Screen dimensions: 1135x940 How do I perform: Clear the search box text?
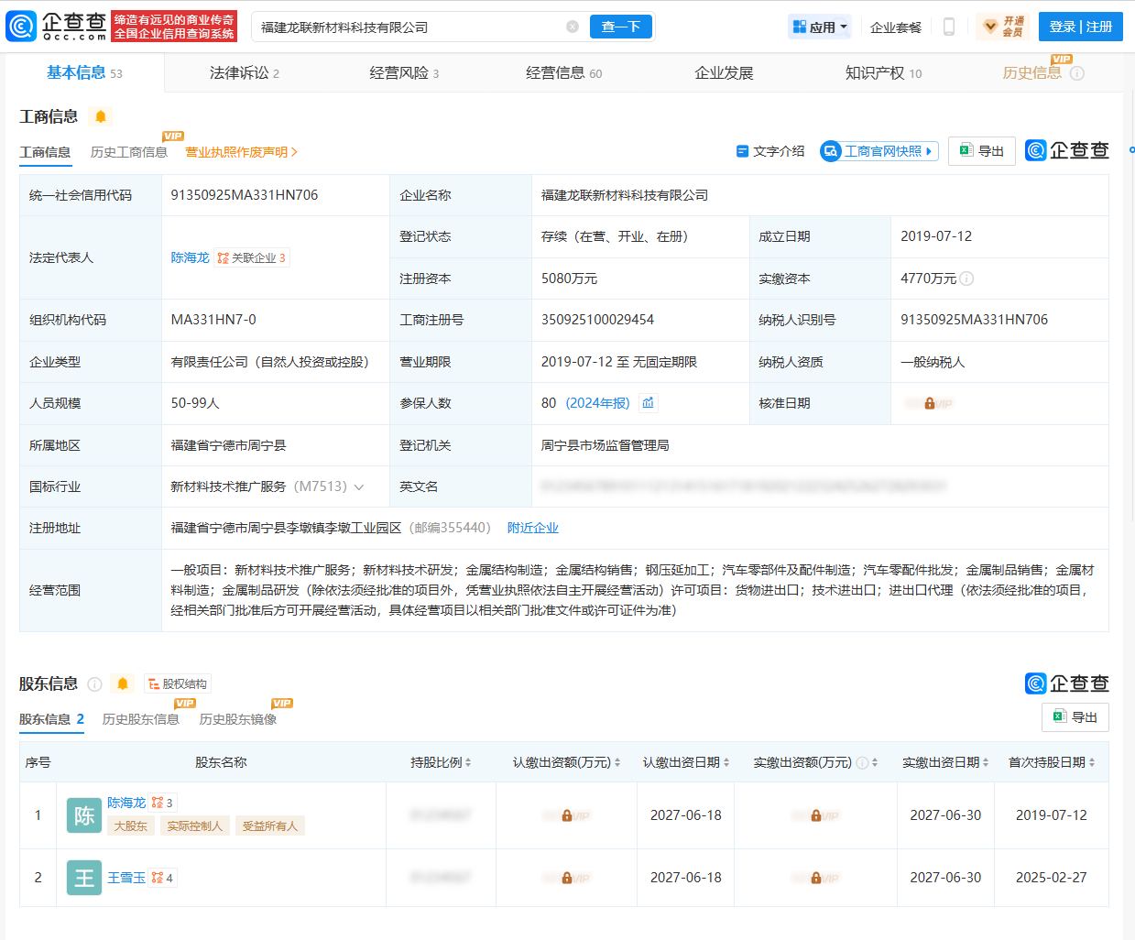(x=573, y=27)
